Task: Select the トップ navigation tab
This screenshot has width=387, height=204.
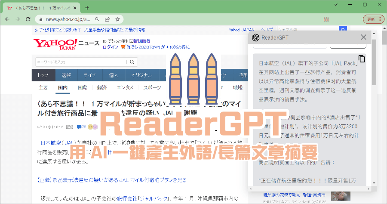Action: (x=43, y=75)
